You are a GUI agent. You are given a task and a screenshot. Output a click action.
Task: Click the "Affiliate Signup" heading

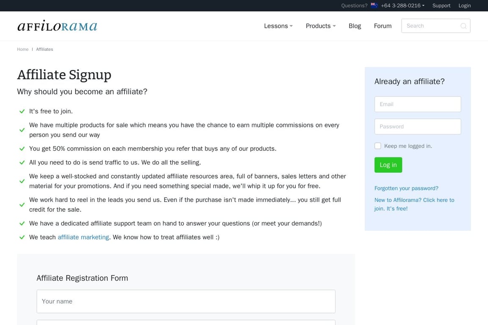coord(64,74)
